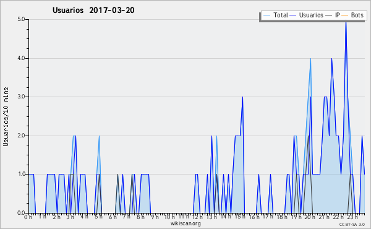Screen dimensions: 371x229
Task: Click the chart title Usuarios 2017-03-20
Action: tap(93, 11)
